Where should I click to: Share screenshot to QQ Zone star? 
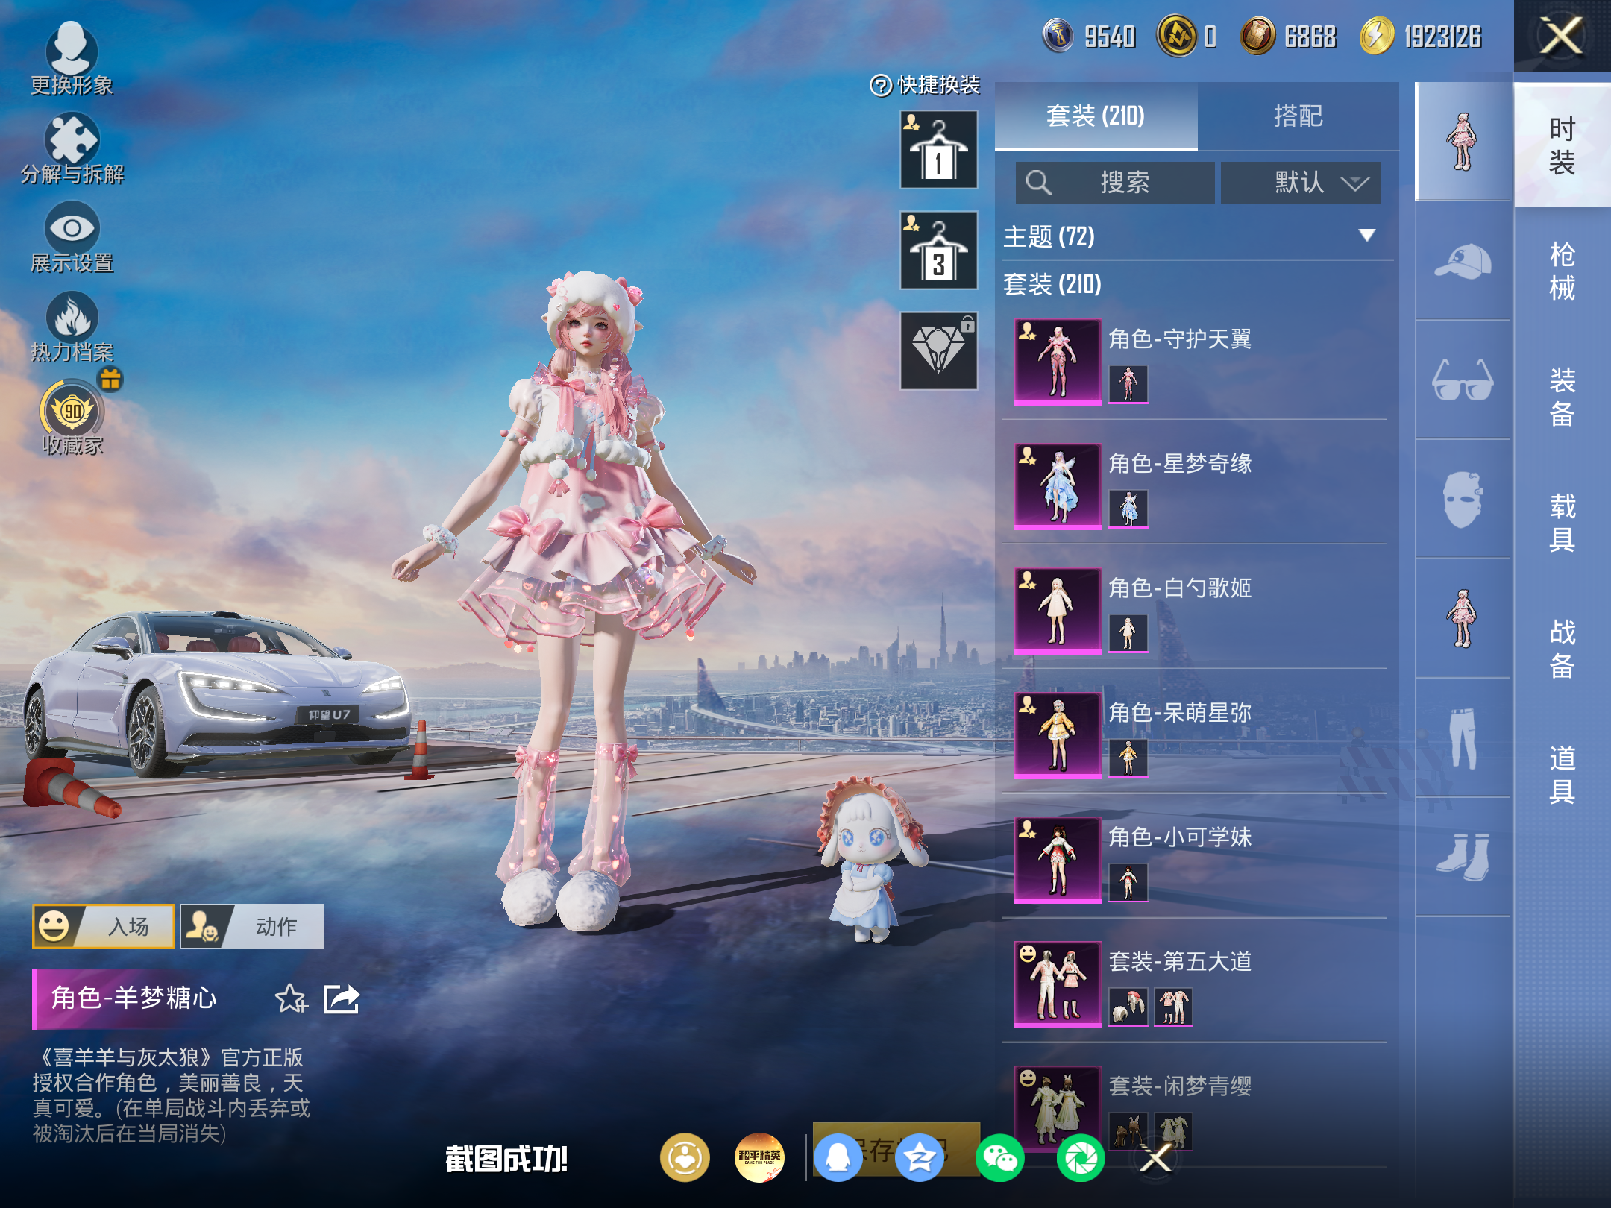(x=919, y=1158)
